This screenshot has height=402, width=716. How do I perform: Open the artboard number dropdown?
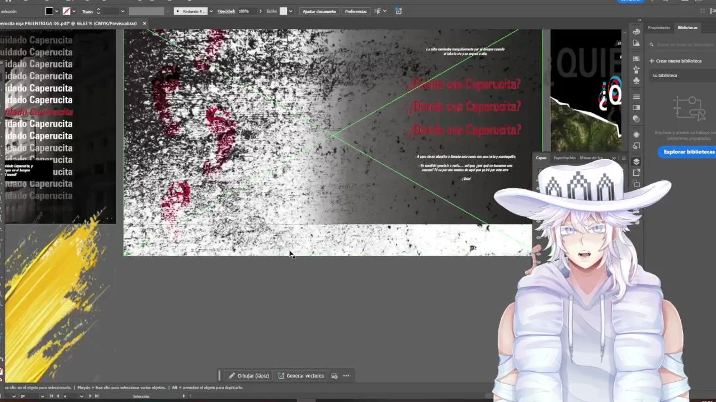coord(82,396)
